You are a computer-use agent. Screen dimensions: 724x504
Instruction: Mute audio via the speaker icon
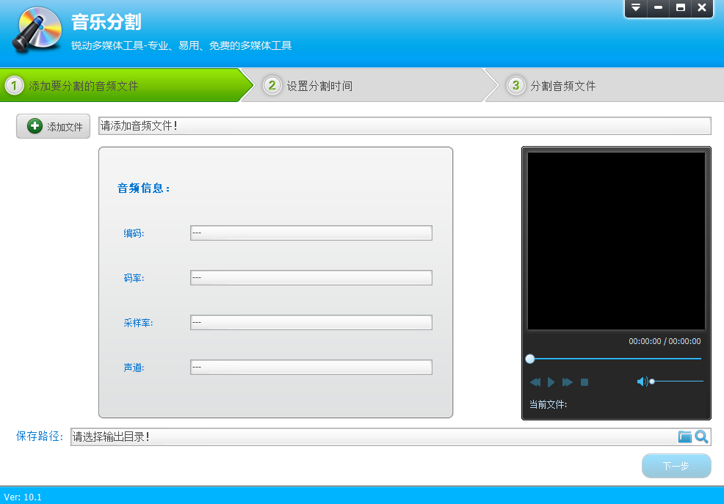tap(643, 381)
